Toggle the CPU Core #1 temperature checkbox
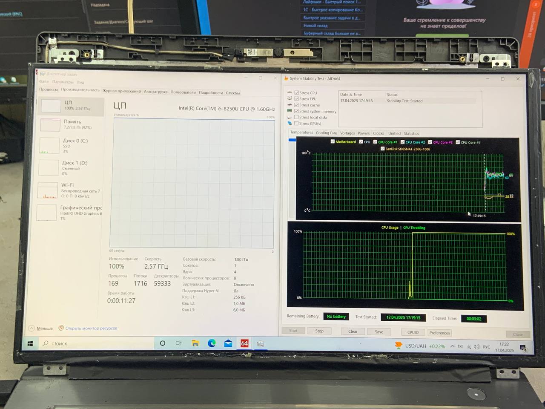The width and height of the screenshot is (545, 409). click(375, 142)
